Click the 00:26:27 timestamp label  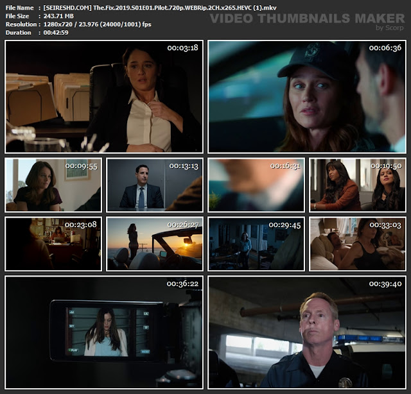pyautogui.click(x=183, y=225)
